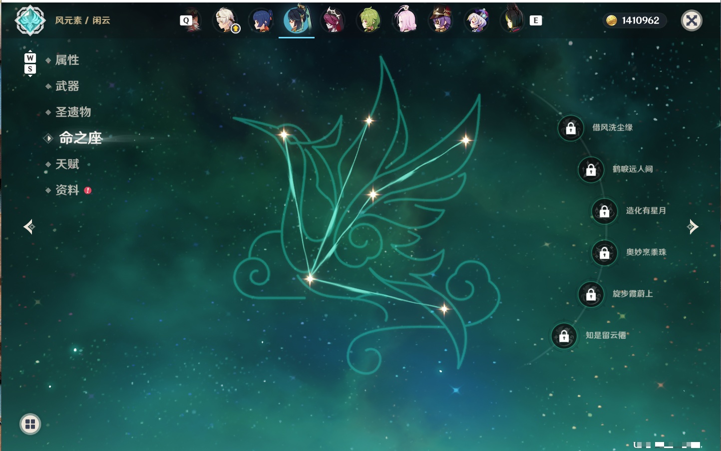Select the purple-haired character with brown cap
721x451 pixels.
[x=441, y=20]
